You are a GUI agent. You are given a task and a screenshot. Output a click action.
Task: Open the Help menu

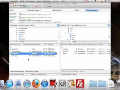coord(63,1)
